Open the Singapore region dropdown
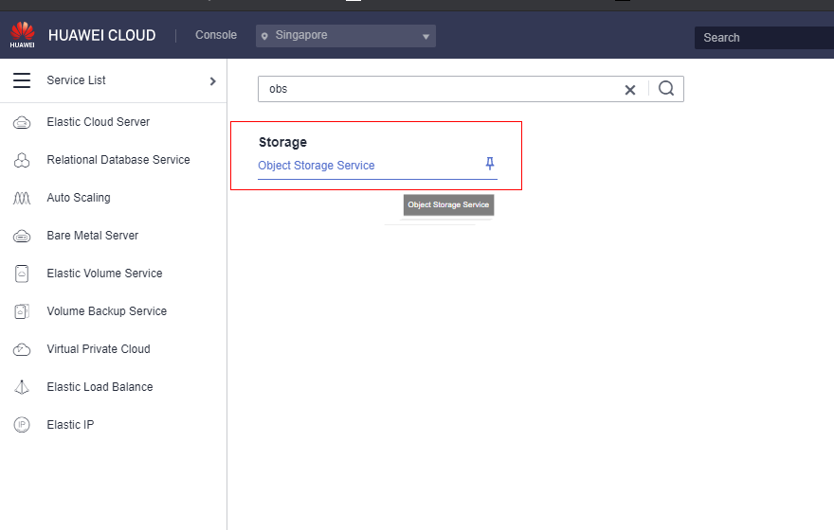The image size is (834, 530). [x=346, y=36]
